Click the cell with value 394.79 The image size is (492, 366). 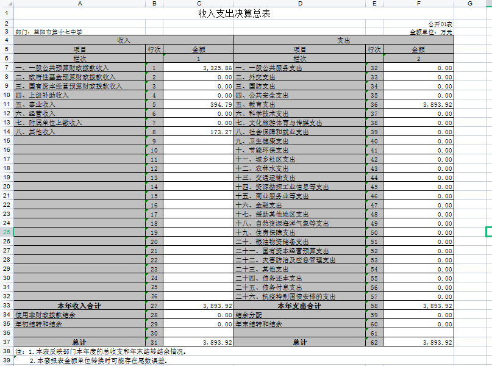[199, 104]
